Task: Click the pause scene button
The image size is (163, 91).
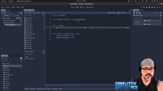Action: [144, 7]
